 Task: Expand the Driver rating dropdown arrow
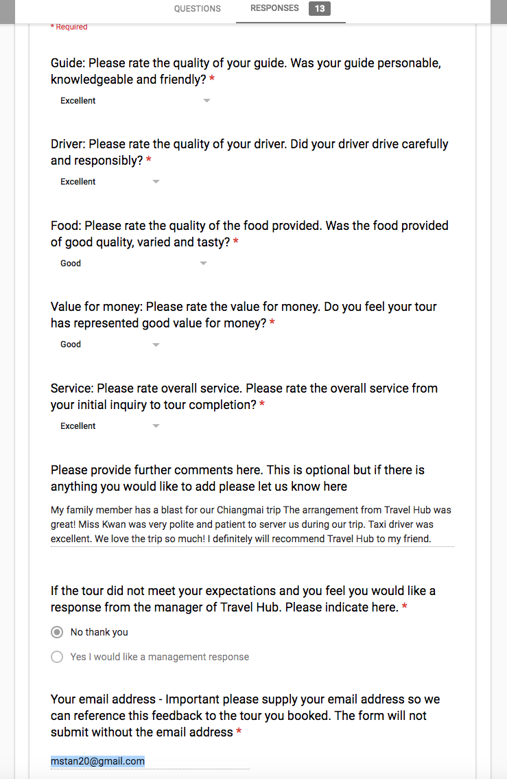coord(156,181)
